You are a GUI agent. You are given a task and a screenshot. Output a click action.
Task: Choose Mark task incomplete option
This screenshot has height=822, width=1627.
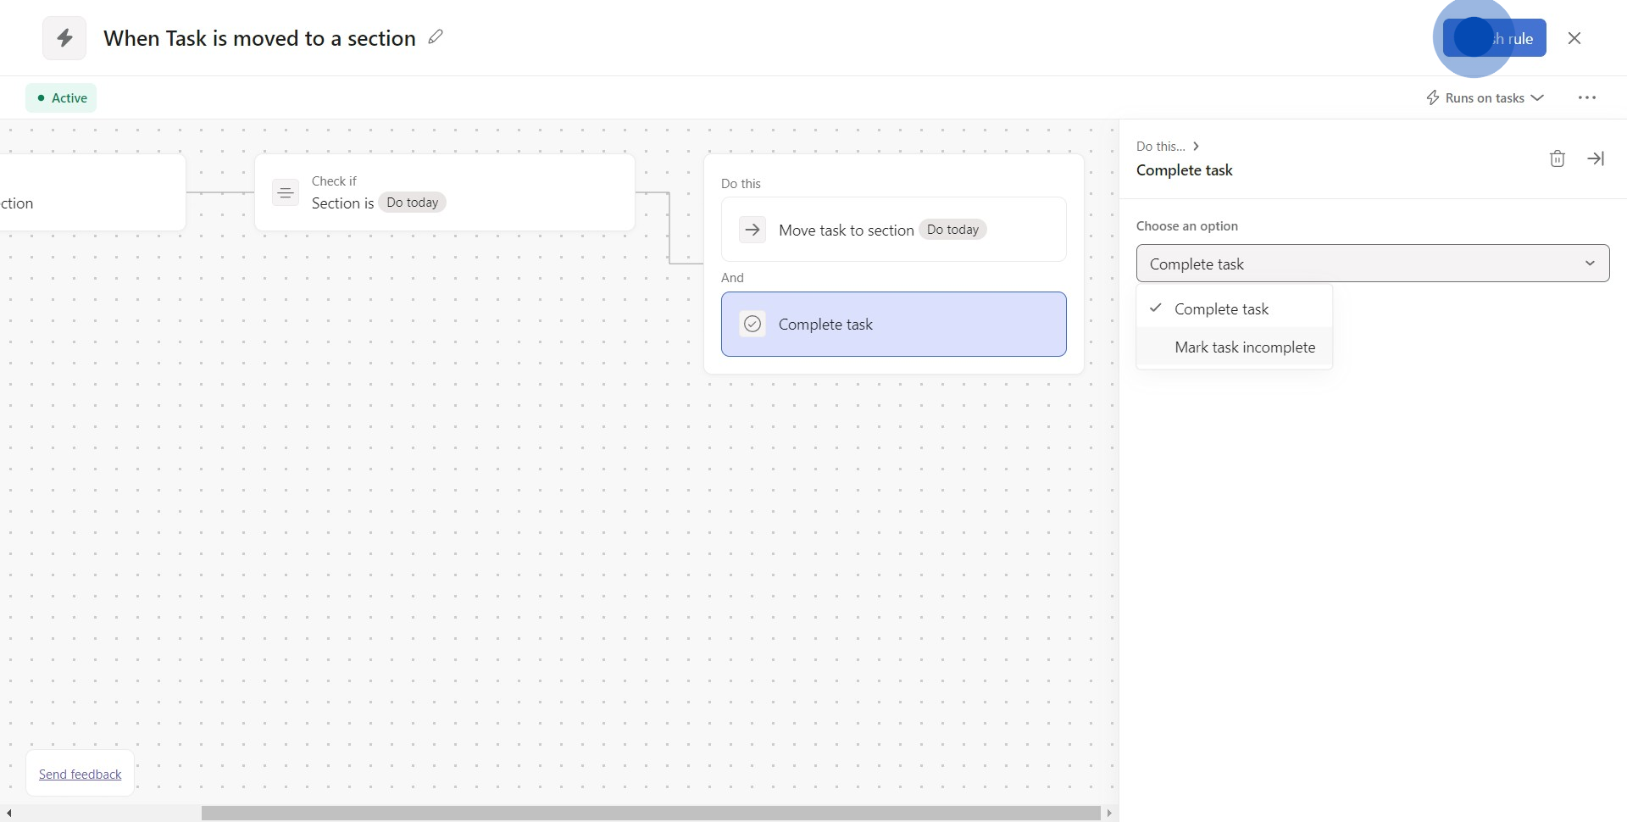point(1244,347)
